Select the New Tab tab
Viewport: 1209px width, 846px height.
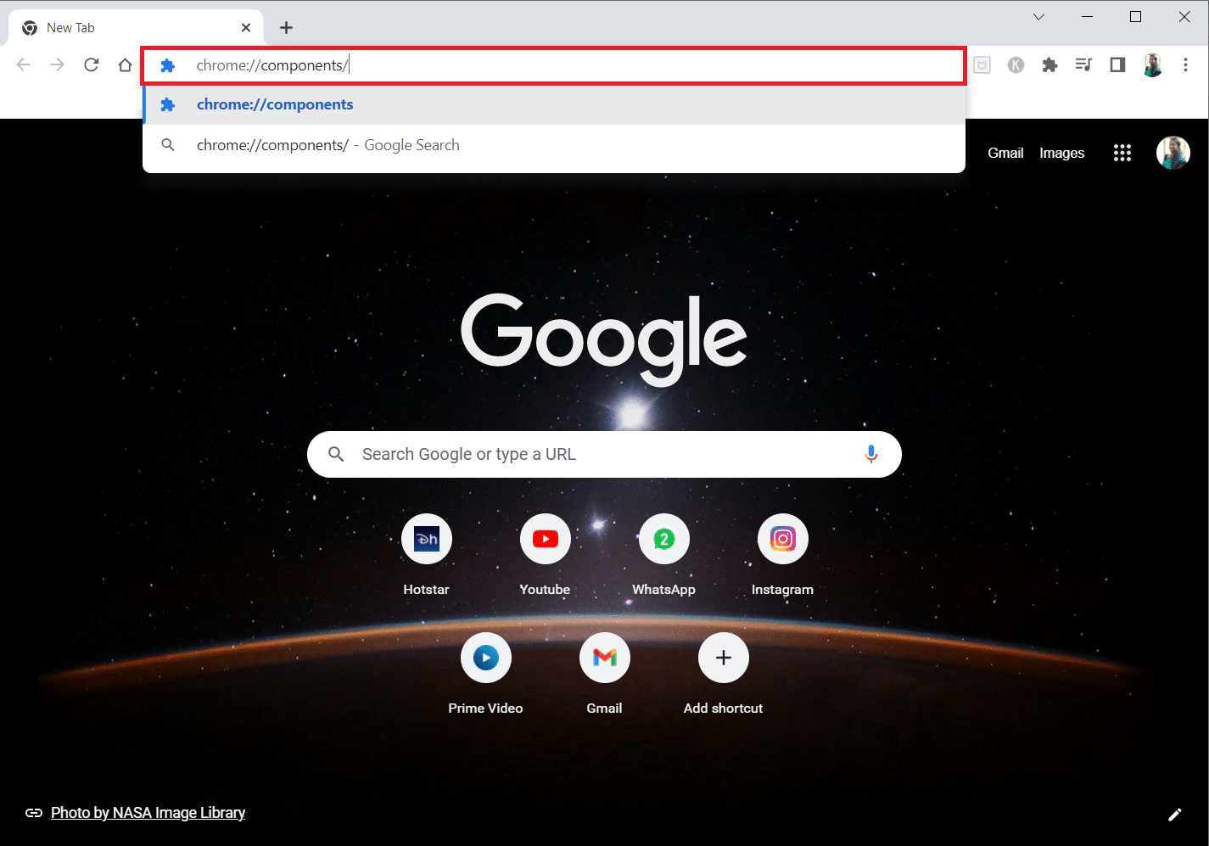coord(136,28)
